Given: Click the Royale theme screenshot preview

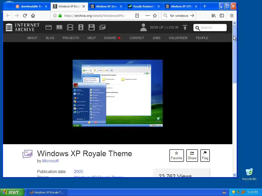Looking at the screenshot, I should [x=118, y=93].
